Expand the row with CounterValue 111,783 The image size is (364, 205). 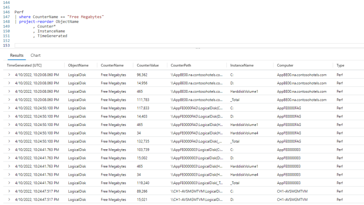9,99
